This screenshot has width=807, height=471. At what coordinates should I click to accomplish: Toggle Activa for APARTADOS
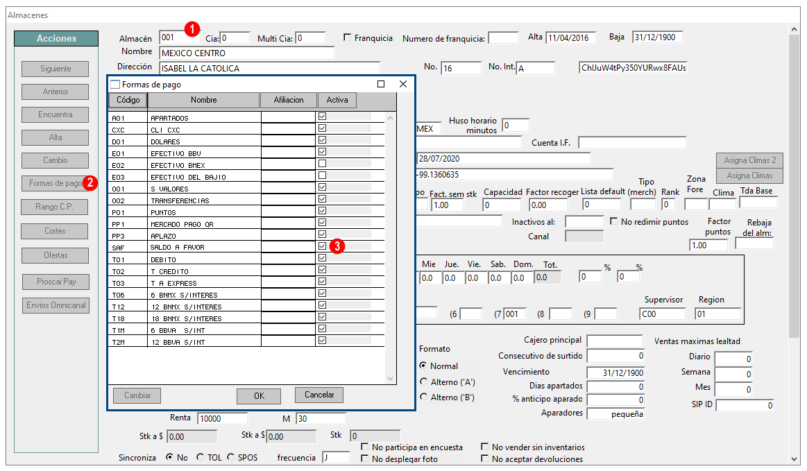[322, 117]
